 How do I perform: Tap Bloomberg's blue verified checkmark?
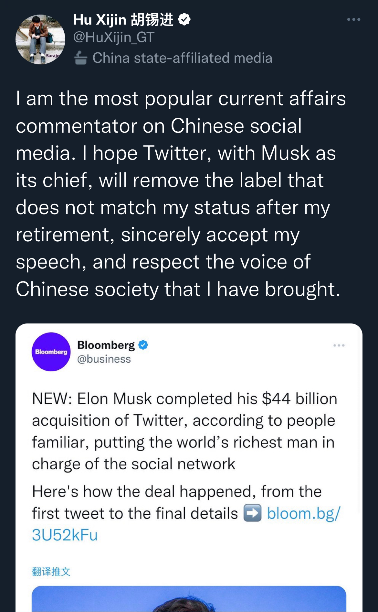[143, 345]
